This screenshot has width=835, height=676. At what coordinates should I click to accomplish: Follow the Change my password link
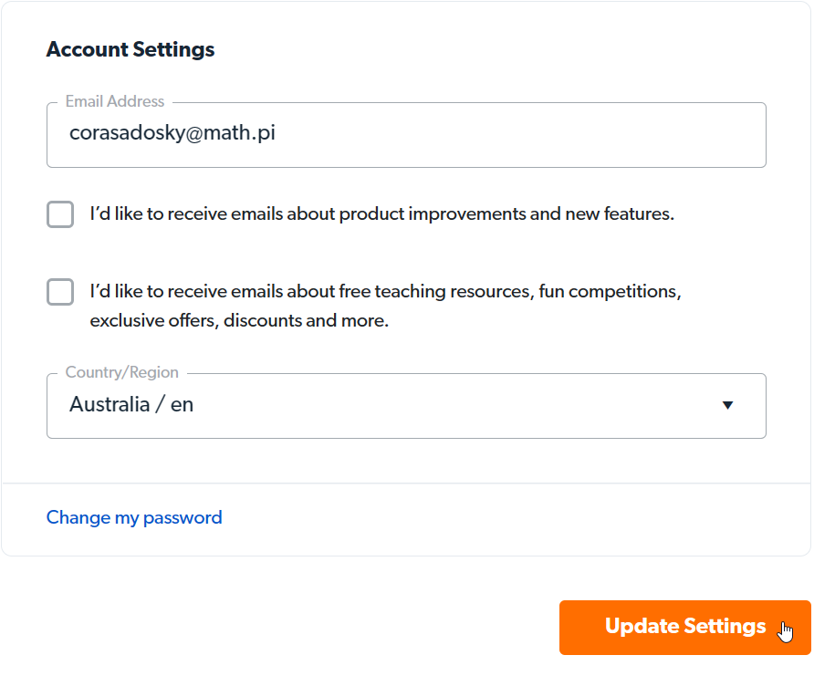click(133, 517)
